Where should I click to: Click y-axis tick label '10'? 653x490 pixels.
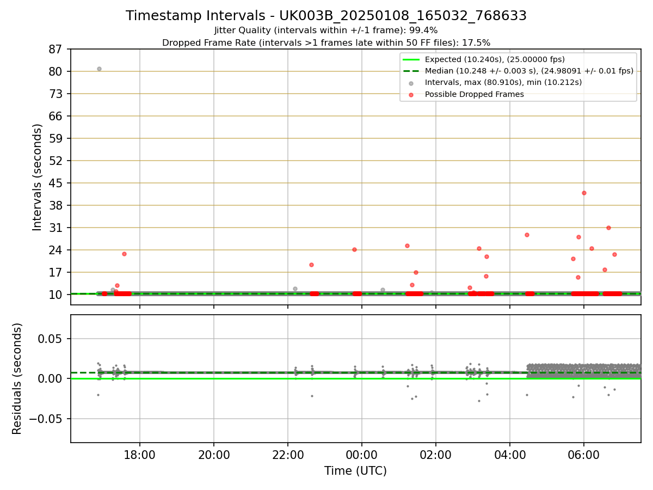[57, 295]
